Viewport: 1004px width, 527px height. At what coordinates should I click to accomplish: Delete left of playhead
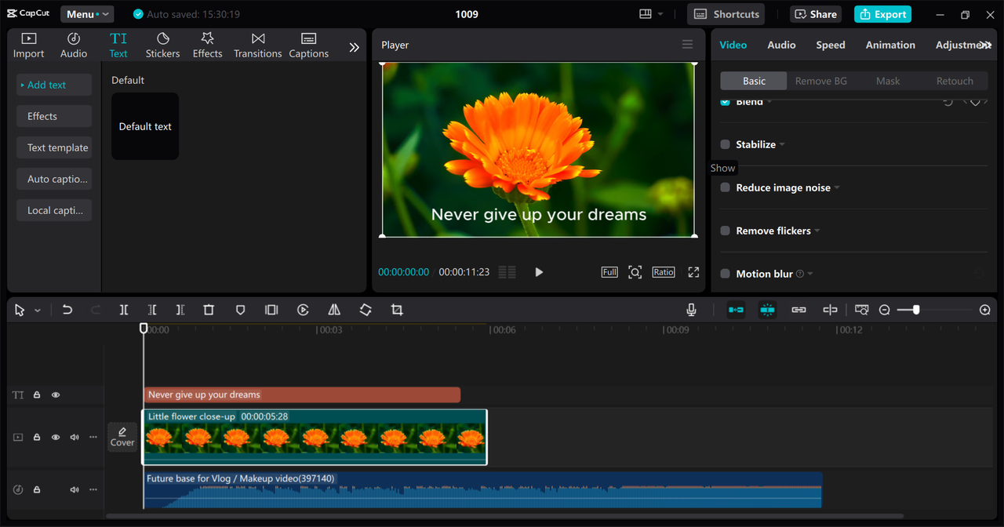152,310
